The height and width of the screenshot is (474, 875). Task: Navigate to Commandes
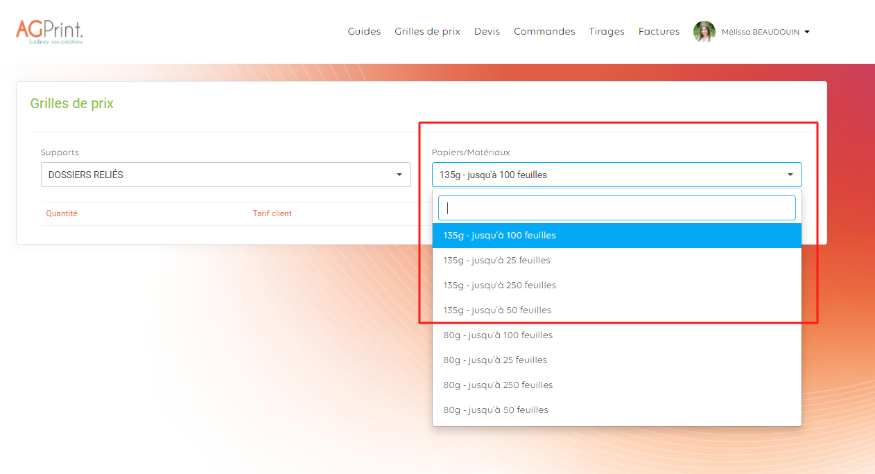[544, 32]
